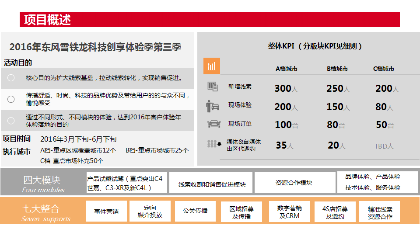Click the orange bar chart icon
Image resolution: width=420 pixels, height=236 pixels.
click(212, 66)
